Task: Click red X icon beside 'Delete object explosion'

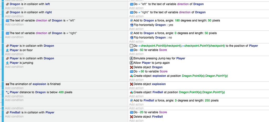Action: pos(132,84)
